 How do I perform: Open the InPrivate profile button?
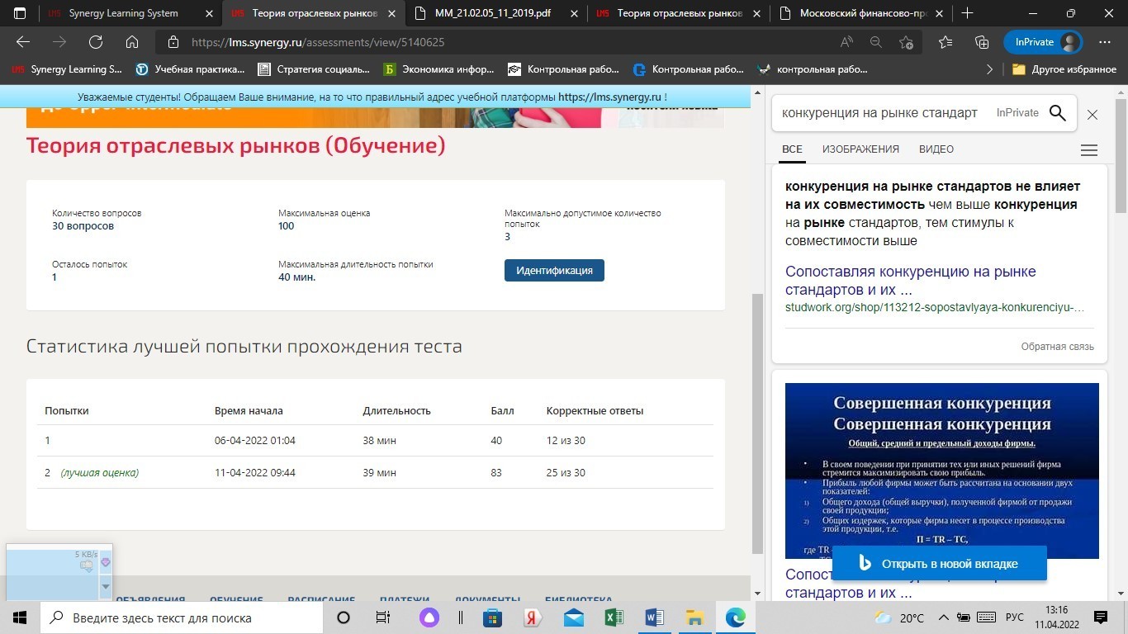(1043, 42)
